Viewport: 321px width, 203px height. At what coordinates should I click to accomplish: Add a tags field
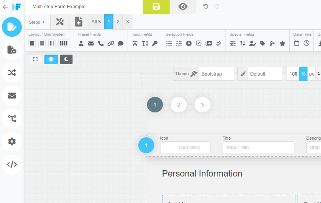(x=262, y=44)
